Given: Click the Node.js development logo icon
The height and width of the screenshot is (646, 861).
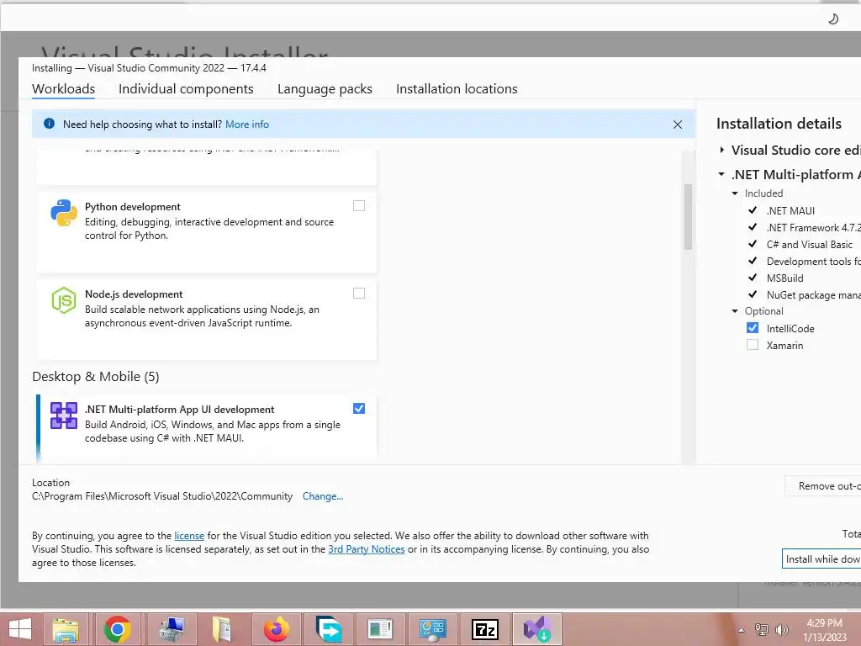Looking at the screenshot, I should point(64,300).
